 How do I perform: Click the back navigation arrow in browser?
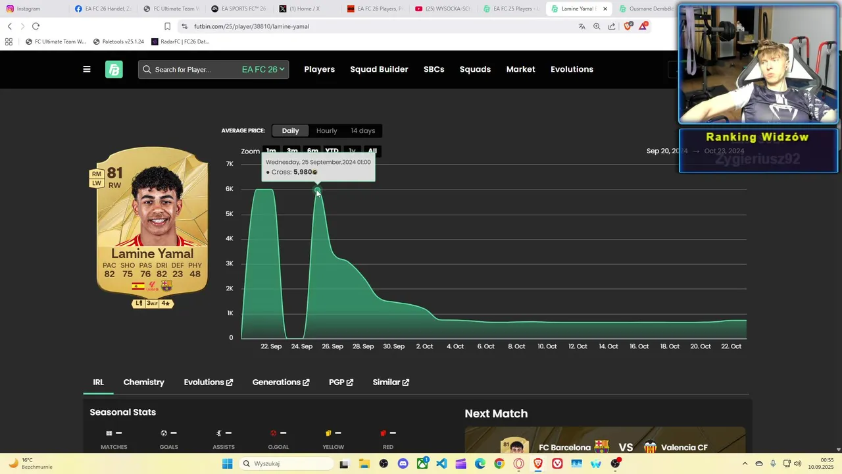tap(9, 26)
